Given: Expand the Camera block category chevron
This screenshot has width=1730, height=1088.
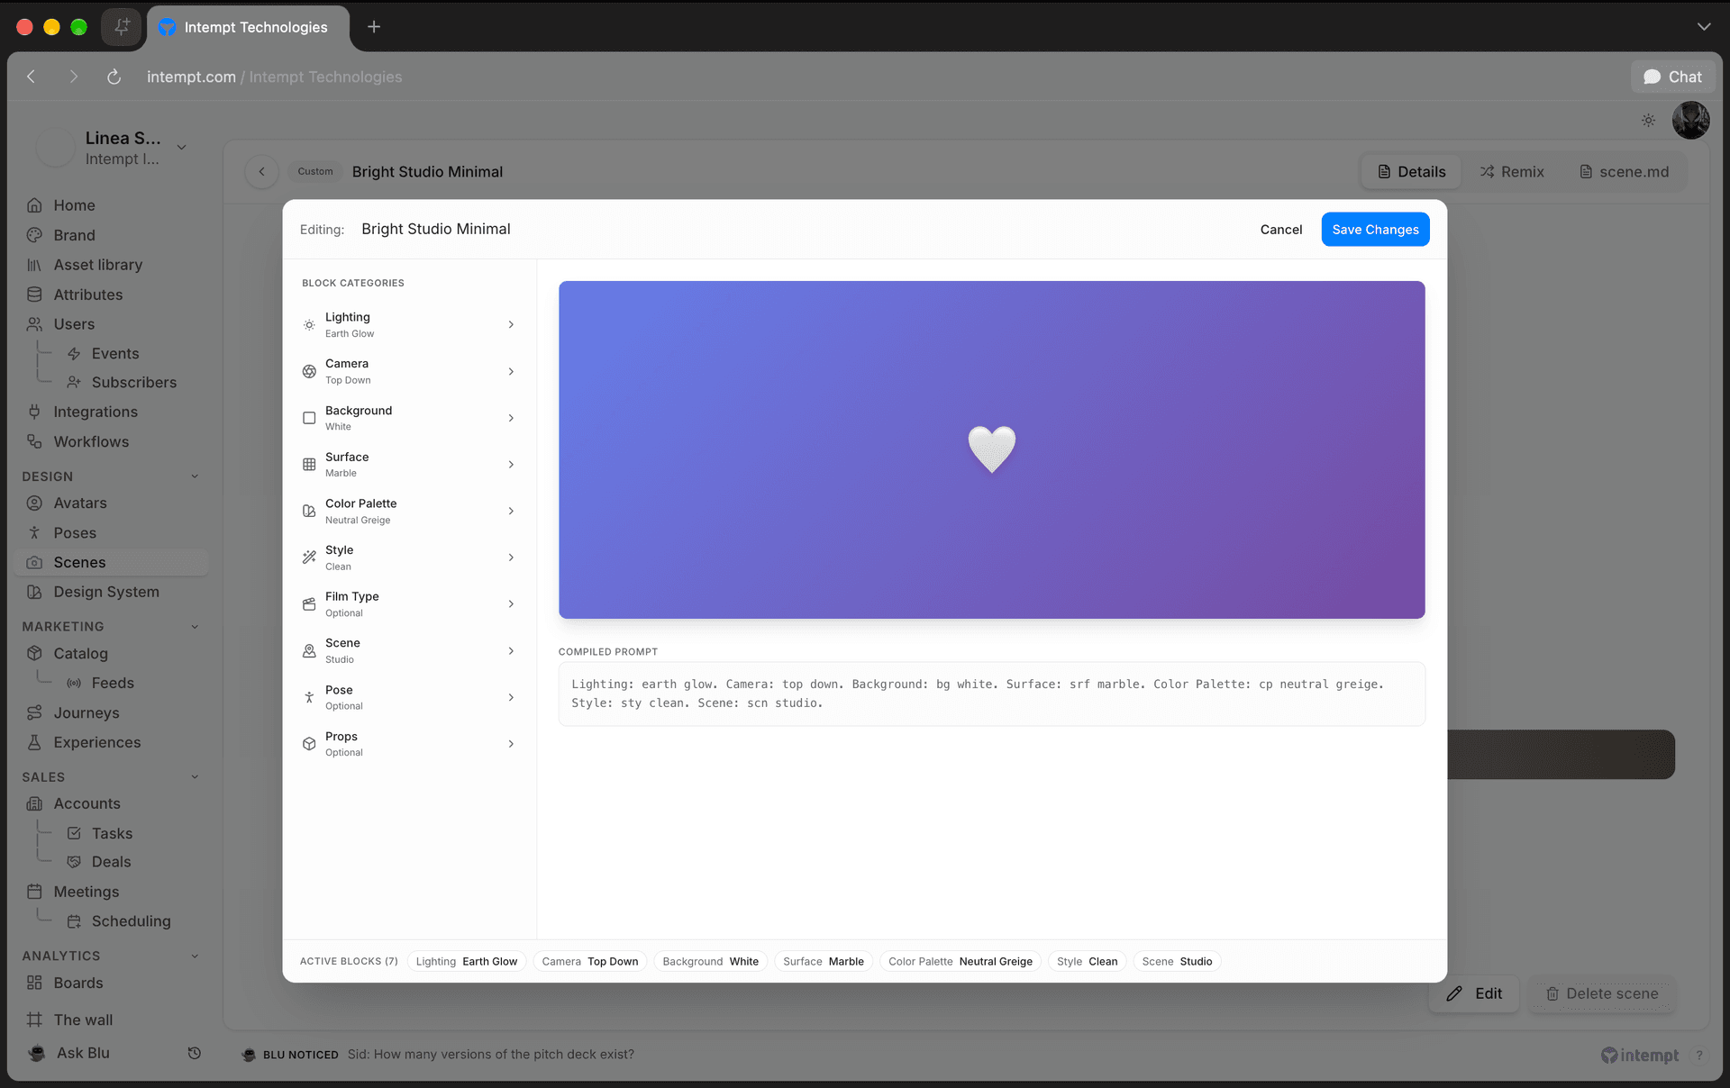Looking at the screenshot, I should tap(511, 371).
